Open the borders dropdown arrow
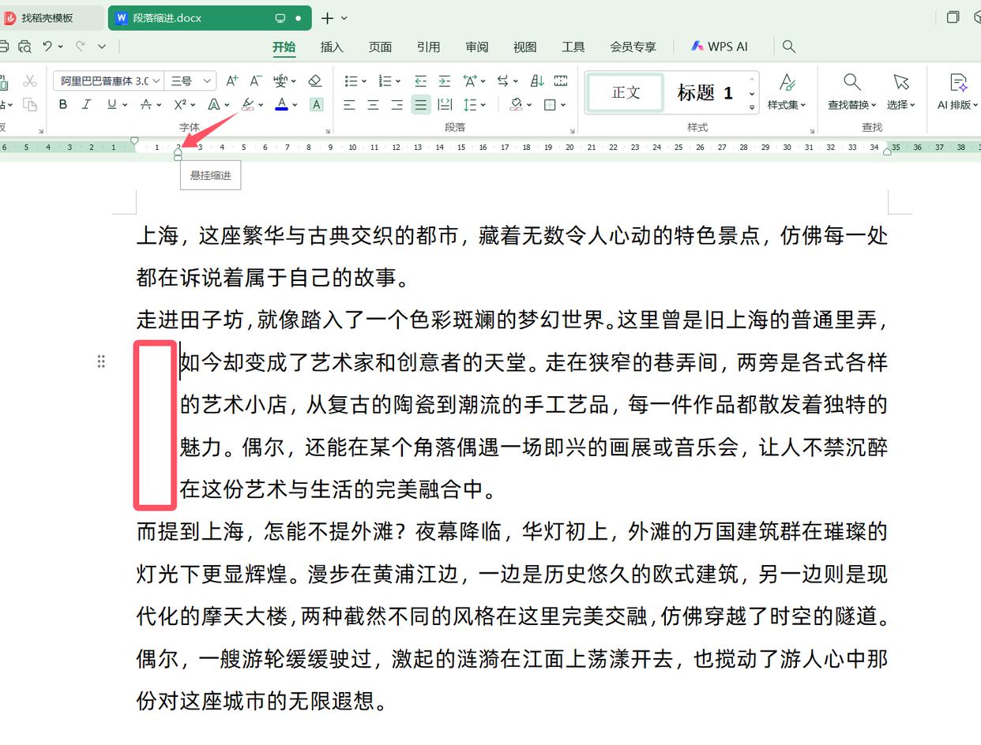The width and height of the screenshot is (981, 745). click(563, 104)
